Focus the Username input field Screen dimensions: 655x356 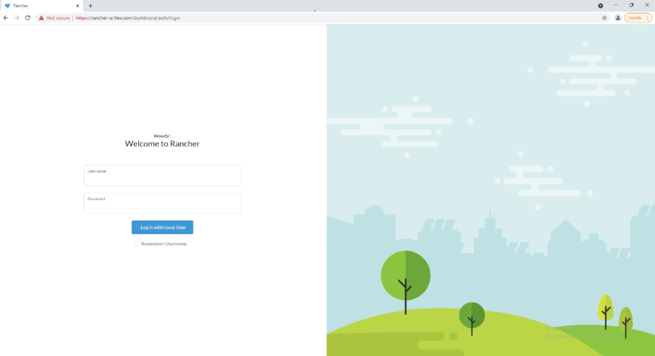(x=162, y=175)
